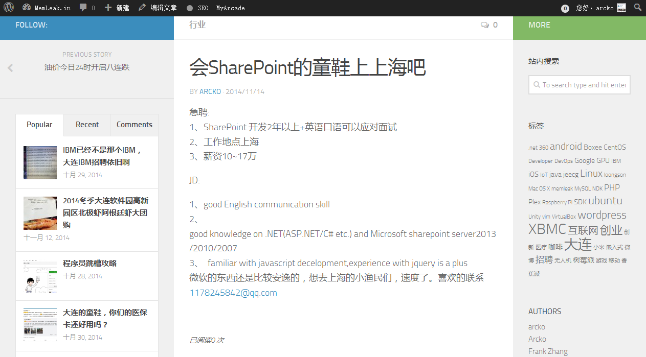Screen dimensions: 646x357
Task: Click the post title 会SharePoint的童鞋上上海吧
Action: [x=307, y=67]
